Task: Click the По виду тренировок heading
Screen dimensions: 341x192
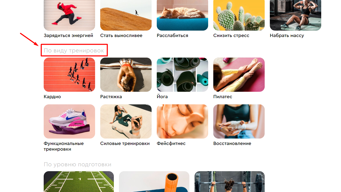Action: [74, 50]
